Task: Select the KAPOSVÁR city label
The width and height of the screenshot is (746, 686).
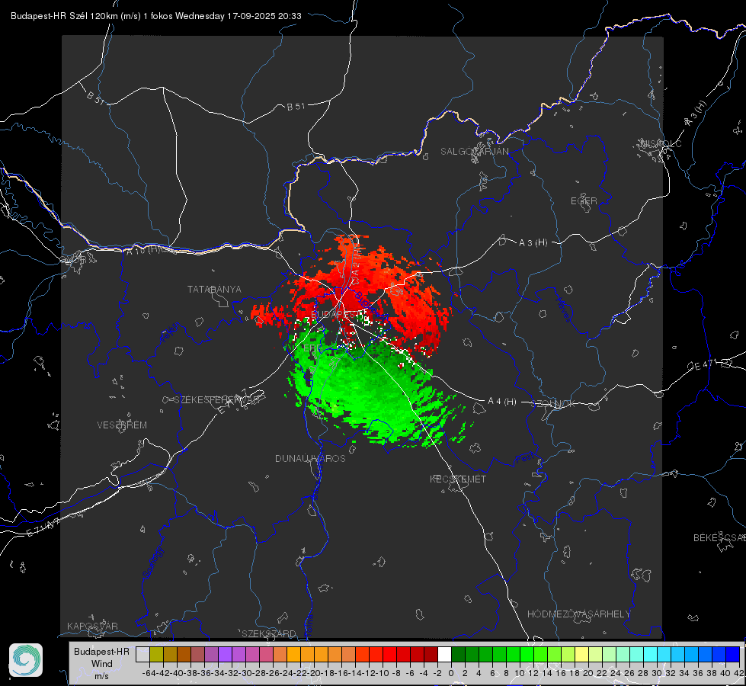Action: coord(92,626)
